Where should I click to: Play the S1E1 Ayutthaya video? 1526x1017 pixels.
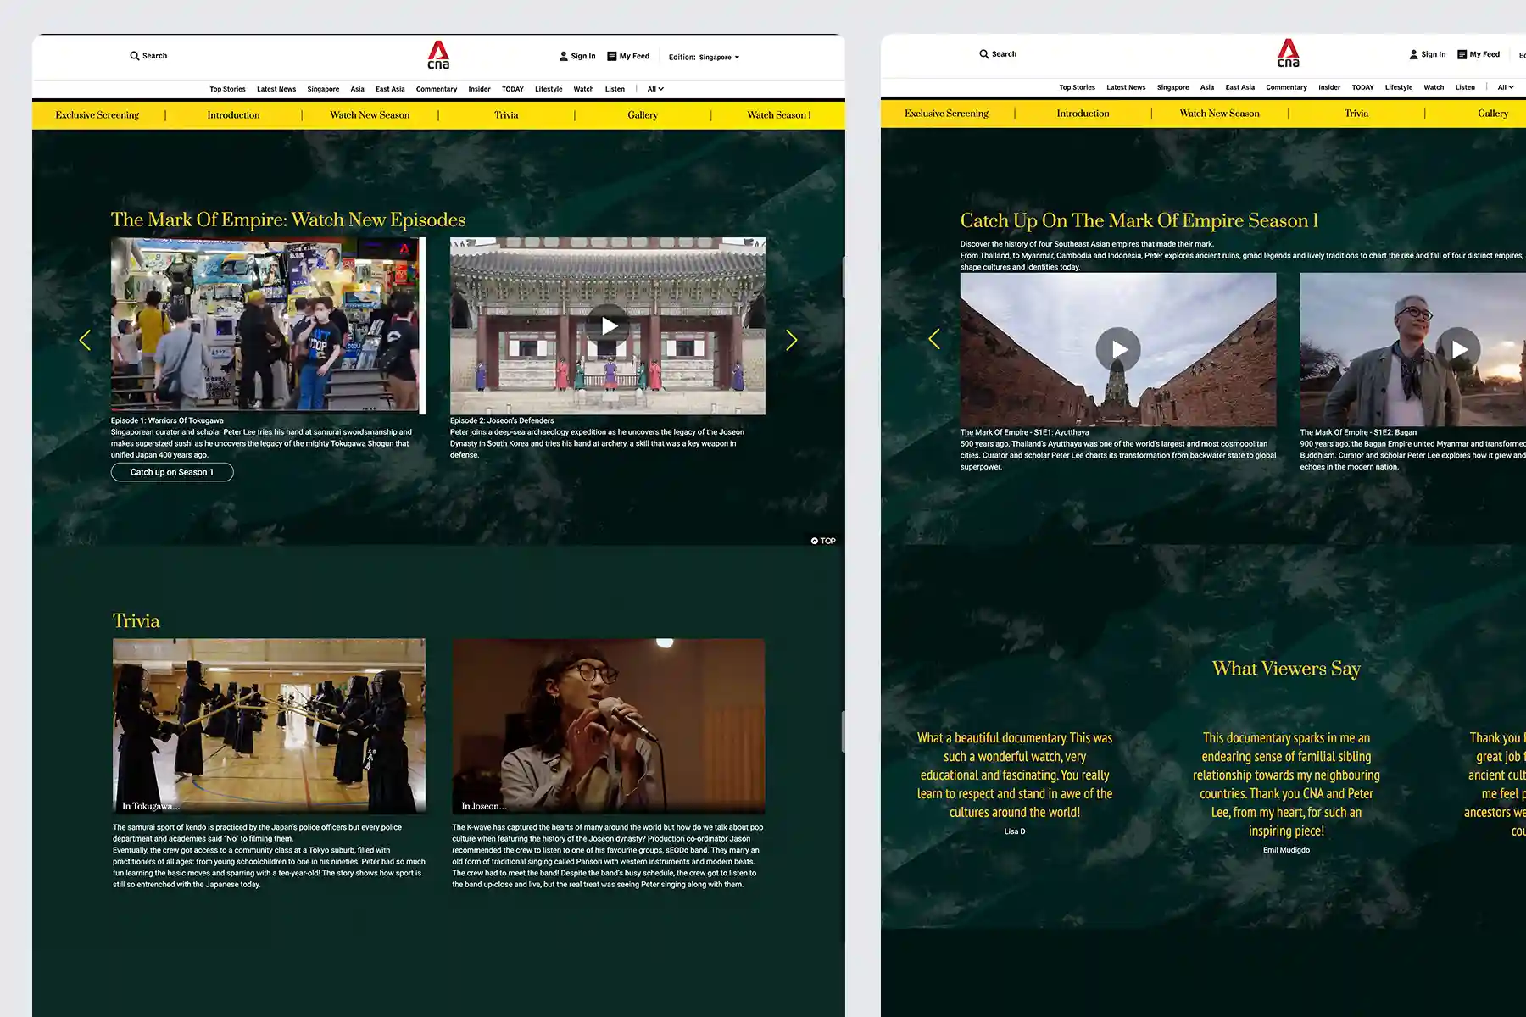[x=1117, y=349]
